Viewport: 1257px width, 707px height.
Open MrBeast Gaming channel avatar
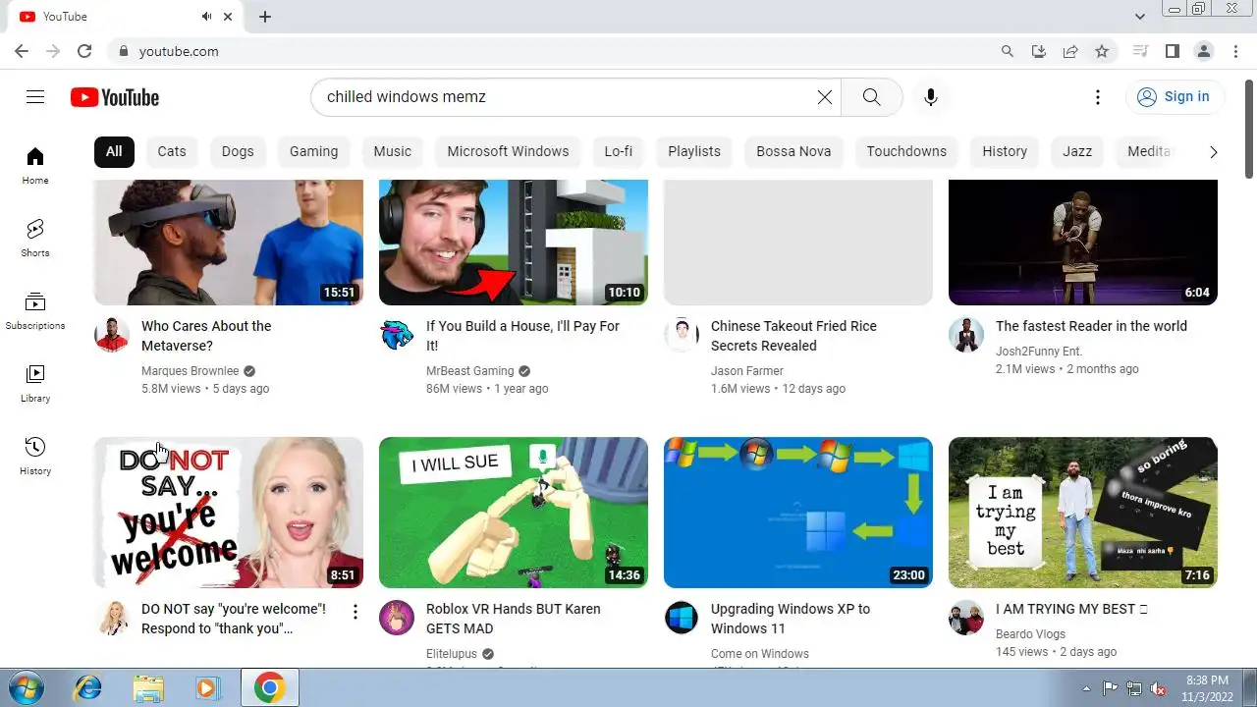[397, 335]
